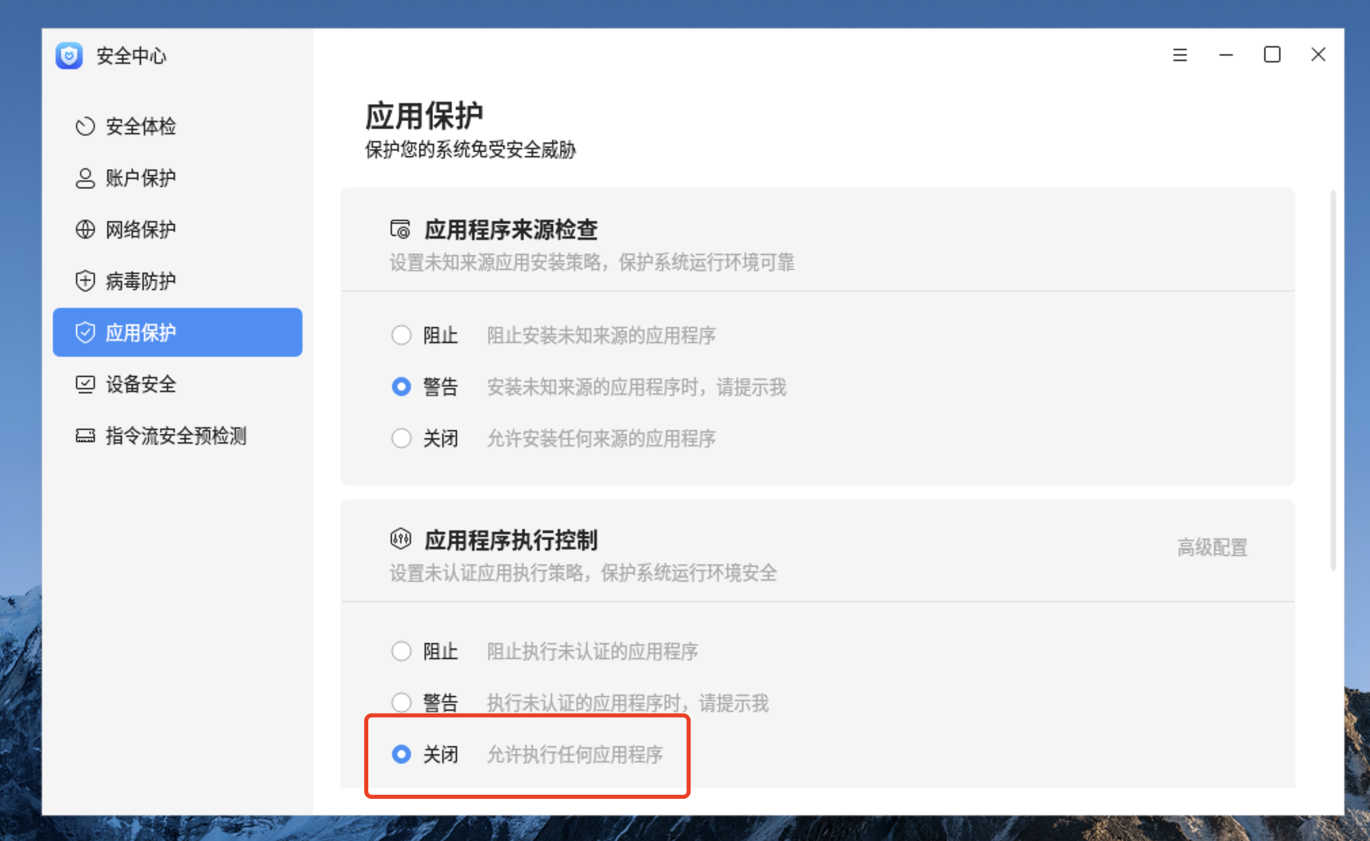Click the 账户保护 person icon
The height and width of the screenshot is (841, 1370).
tap(85, 178)
